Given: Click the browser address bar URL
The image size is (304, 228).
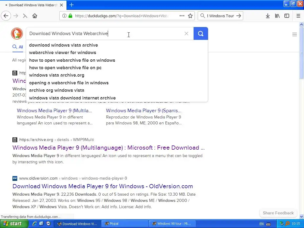Looking at the screenshot, I should click(122, 16).
